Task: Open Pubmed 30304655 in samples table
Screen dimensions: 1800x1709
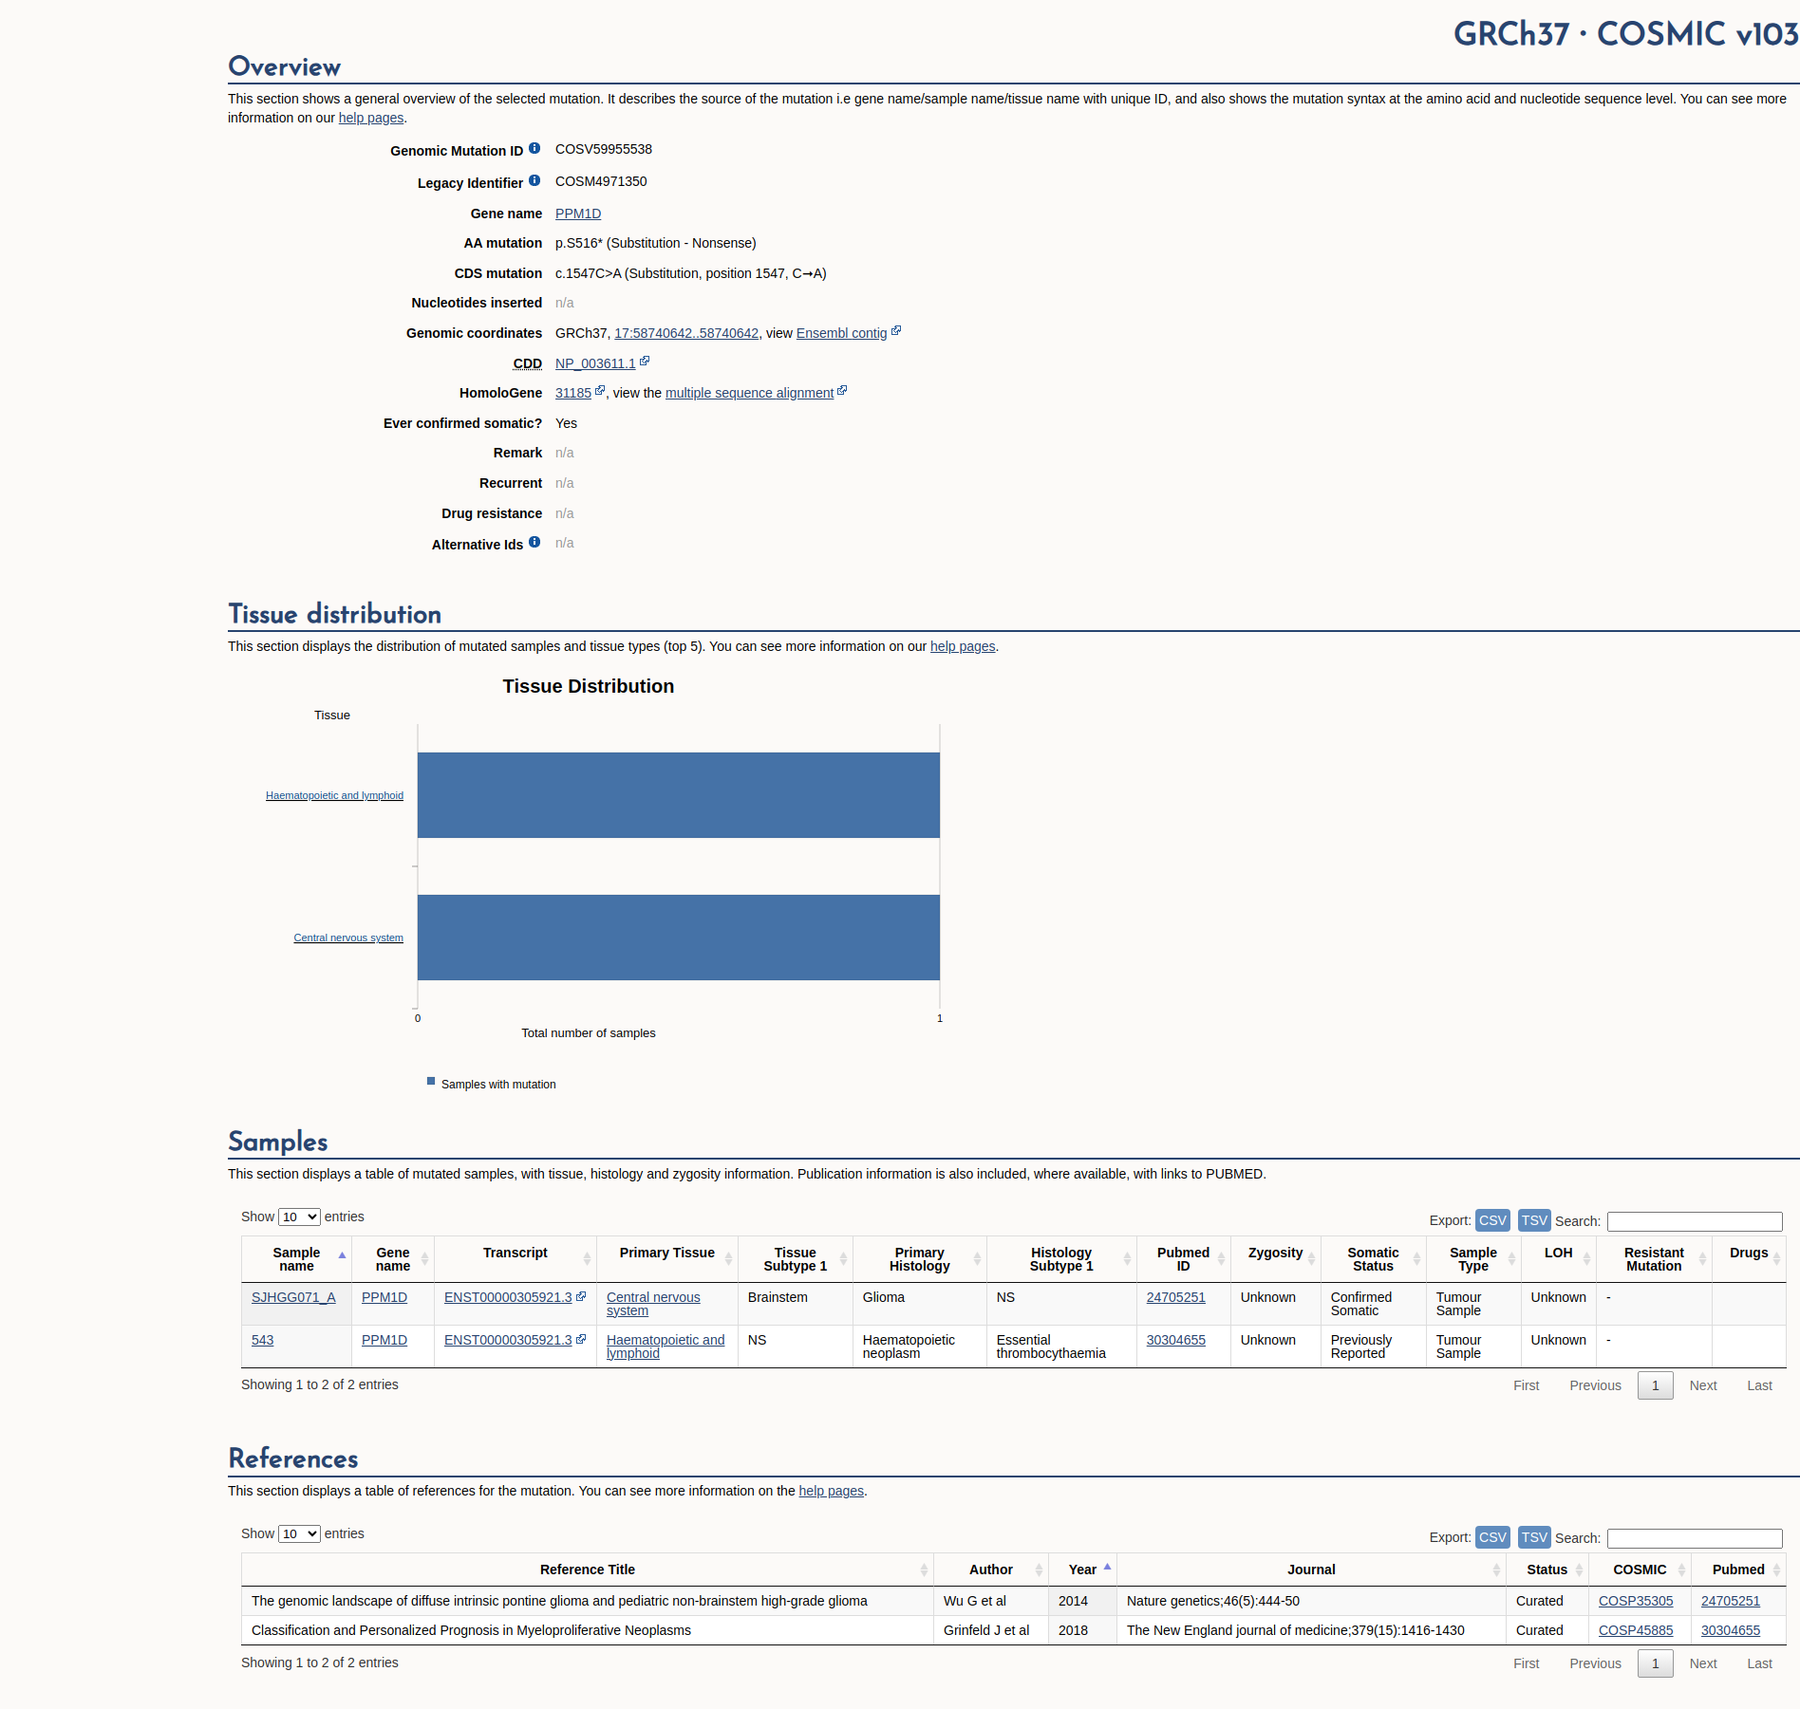Action: (1175, 1340)
